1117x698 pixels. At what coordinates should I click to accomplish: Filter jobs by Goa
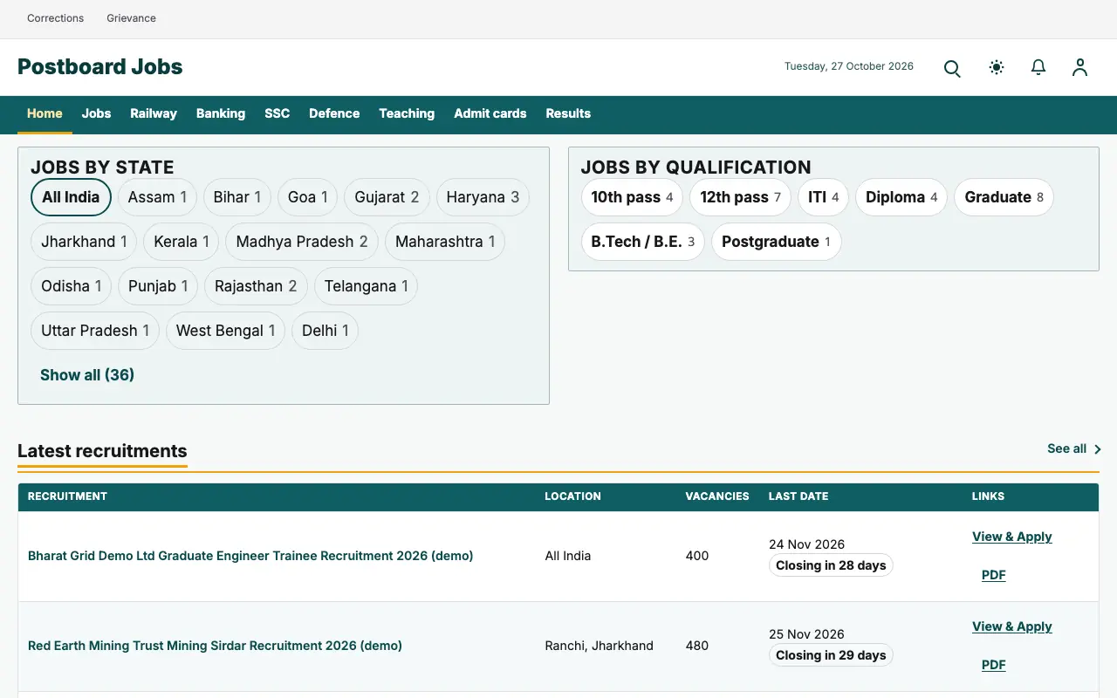pyautogui.click(x=308, y=197)
